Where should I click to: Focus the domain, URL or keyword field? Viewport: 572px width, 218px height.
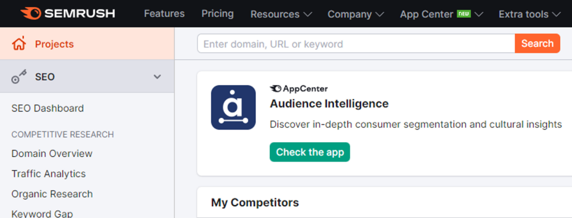[356, 43]
